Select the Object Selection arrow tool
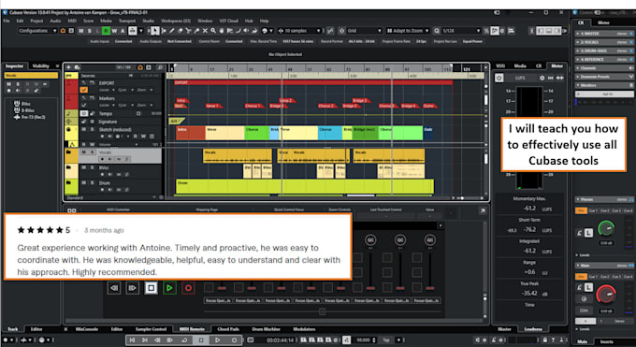This screenshot has width=636, height=347. [x=155, y=31]
